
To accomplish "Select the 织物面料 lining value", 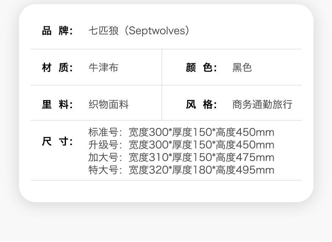I will 108,104.
